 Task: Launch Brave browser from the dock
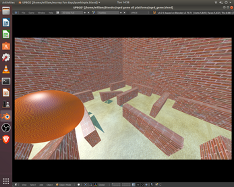[x=6, y=139]
